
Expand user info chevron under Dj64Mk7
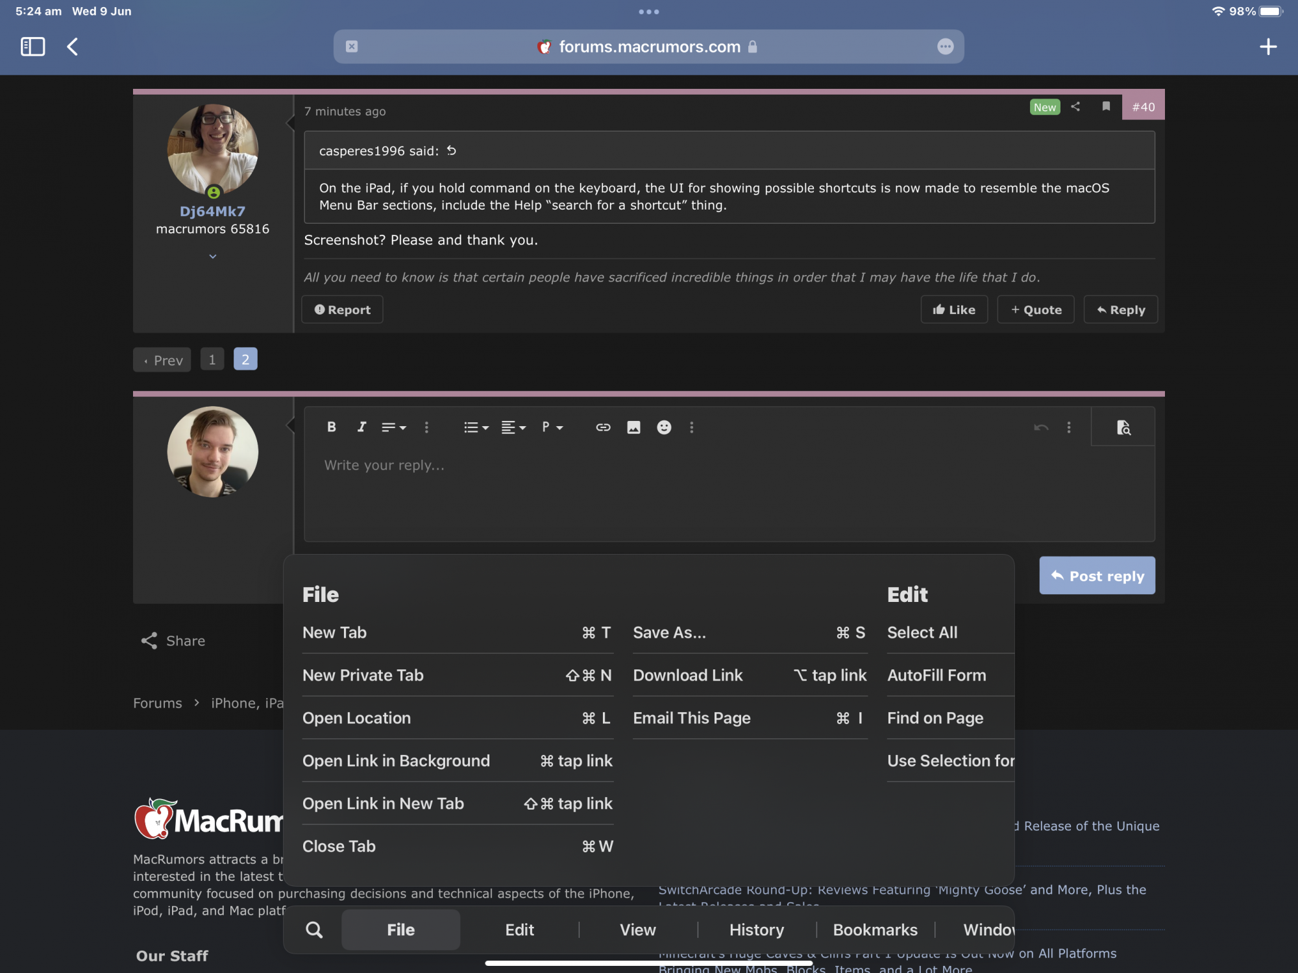click(212, 257)
